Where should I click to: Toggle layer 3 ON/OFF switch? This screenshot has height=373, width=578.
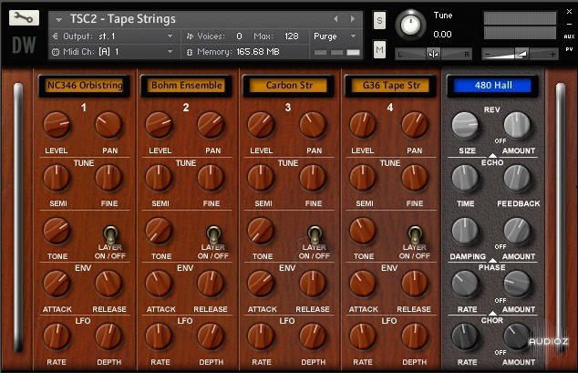tap(315, 234)
